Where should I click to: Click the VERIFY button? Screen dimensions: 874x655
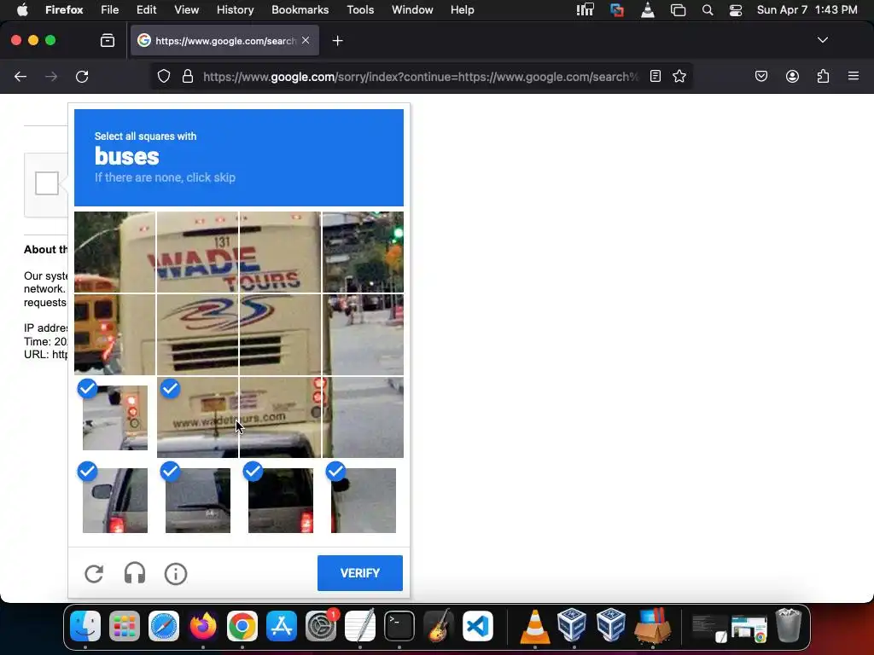click(x=360, y=573)
